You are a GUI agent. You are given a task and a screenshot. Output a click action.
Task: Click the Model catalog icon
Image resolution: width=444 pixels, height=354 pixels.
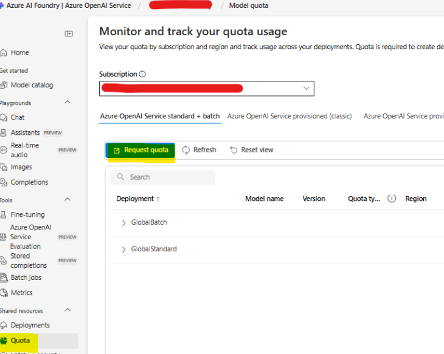coord(4,85)
